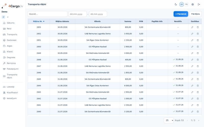Click the 4Cargo.lv logo
Screen dimensions: 204x127
(x=12, y=6)
